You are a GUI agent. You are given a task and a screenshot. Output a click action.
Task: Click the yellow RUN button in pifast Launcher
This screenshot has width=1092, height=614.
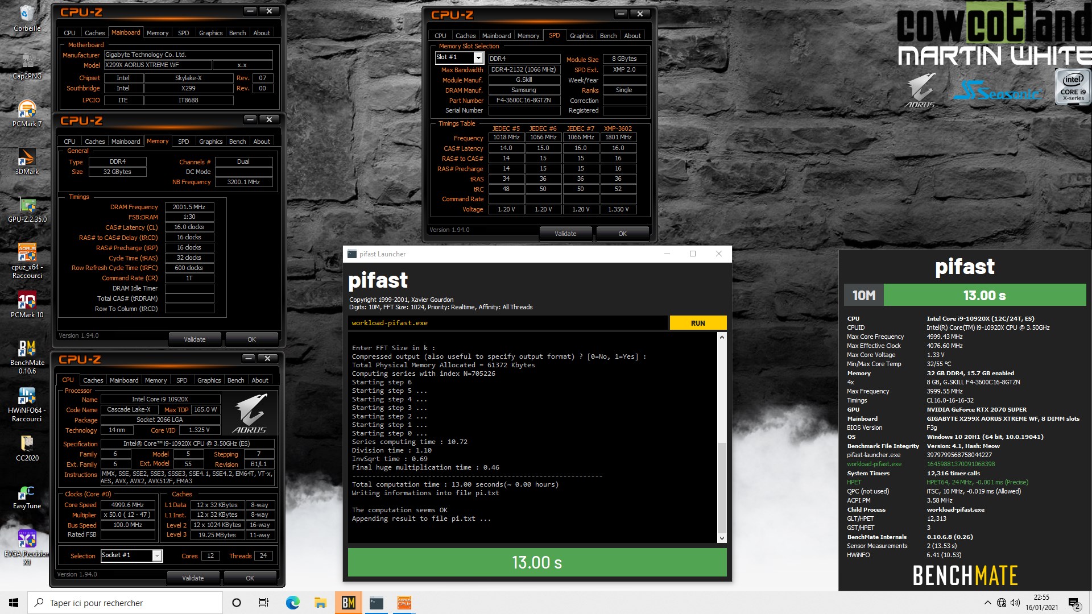click(x=698, y=323)
